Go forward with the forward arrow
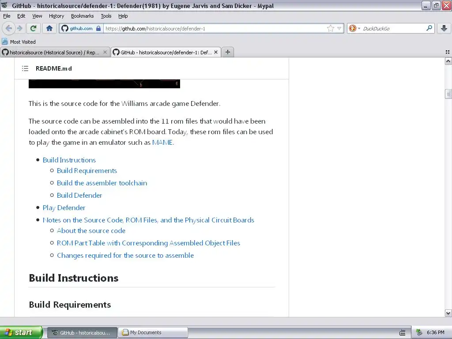Screen dimensions: 452x339 [x=20, y=28]
